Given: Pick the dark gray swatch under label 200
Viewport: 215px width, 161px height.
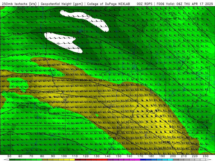Looking at the screenshot, I should pos(176,159).
